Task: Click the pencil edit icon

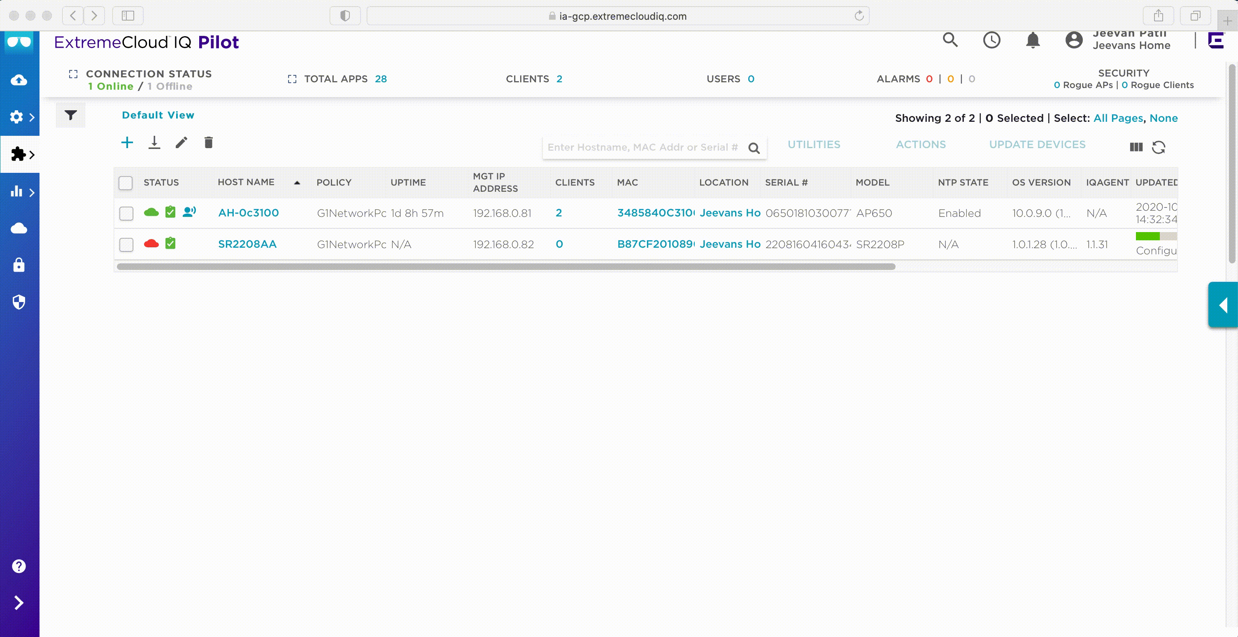Action: click(x=181, y=143)
